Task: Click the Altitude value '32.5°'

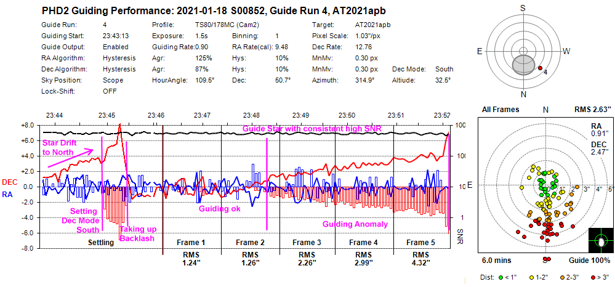Action: click(x=443, y=80)
